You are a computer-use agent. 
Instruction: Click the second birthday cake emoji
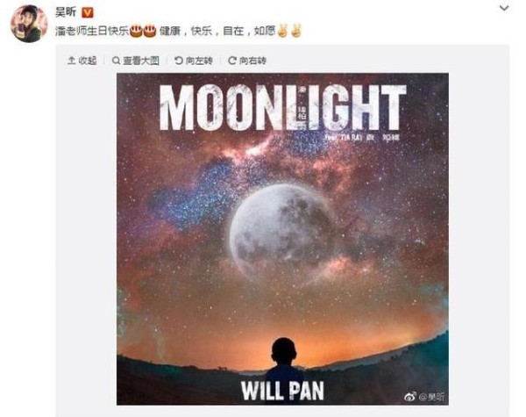coord(150,31)
